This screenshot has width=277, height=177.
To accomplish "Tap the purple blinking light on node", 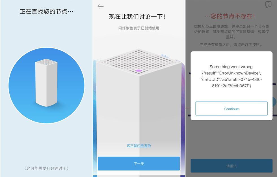I will tap(139, 71).
